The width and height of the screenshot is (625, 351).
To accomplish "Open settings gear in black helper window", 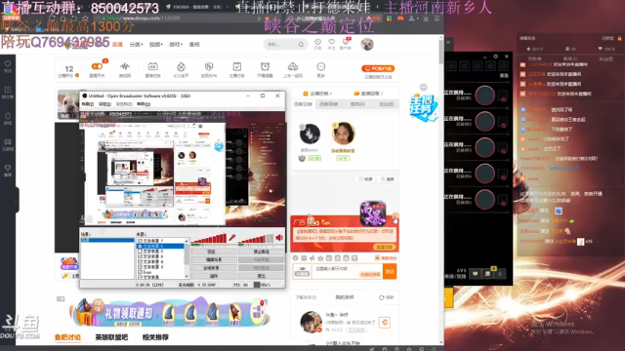I will point(495,57).
